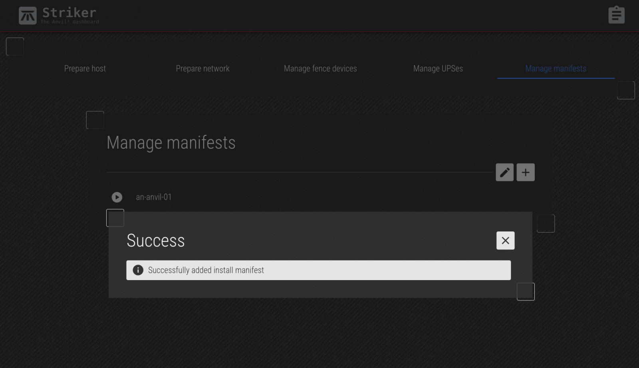The width and height of the screenshot is (639, 368).
Task: Click the blue underline beneath Manage manifests tab
Action: click(556, 78)
